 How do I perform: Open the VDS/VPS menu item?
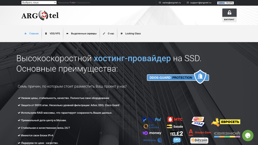click(x=55, y=33)
